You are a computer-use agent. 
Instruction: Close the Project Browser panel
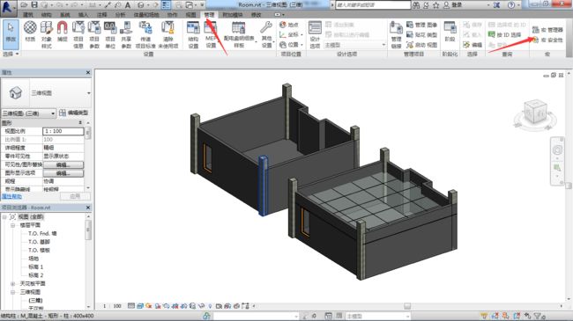pos(88,208)
